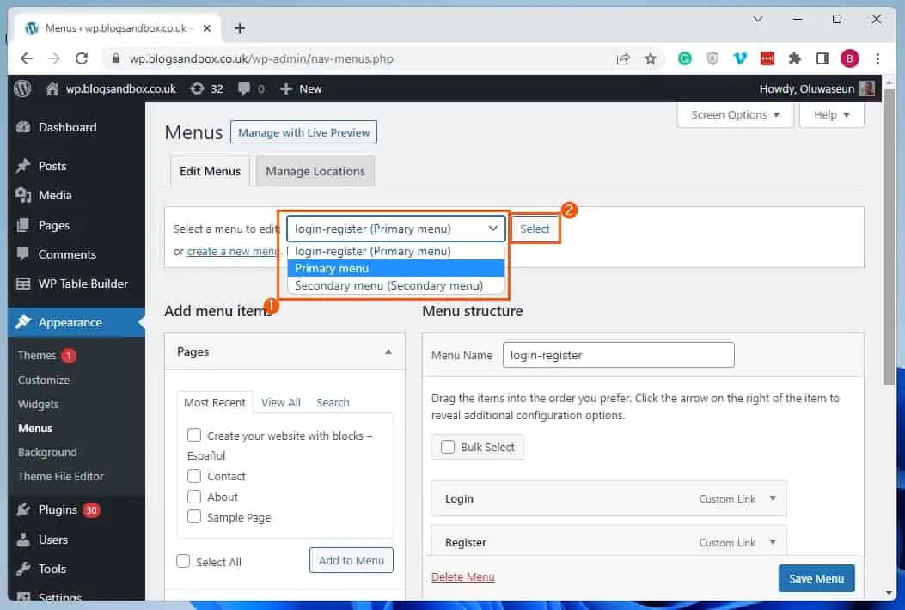This screenshot has width=905, height=610.
Task: Switch to Search pages tab
Action: click(x=333, y=402)
